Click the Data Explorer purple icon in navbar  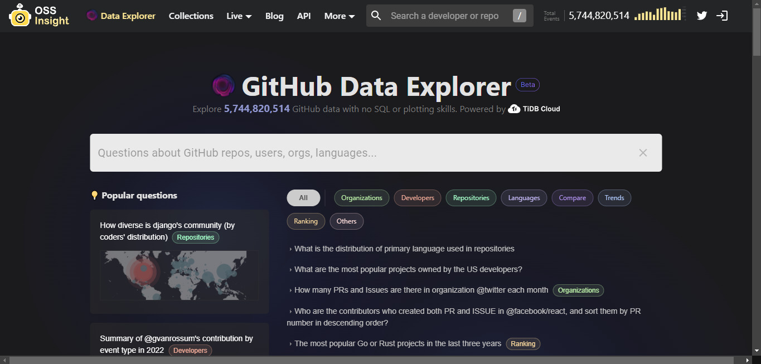[x=92, y=16]
